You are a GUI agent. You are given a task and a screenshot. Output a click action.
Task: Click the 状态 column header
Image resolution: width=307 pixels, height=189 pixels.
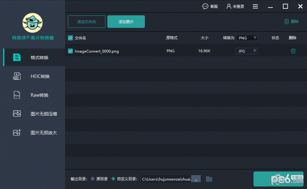pos(275,37)
